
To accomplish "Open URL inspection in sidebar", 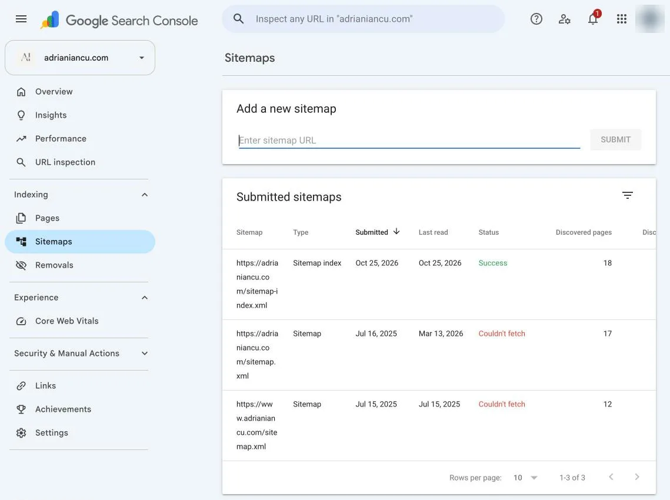I will pos(80,162).
